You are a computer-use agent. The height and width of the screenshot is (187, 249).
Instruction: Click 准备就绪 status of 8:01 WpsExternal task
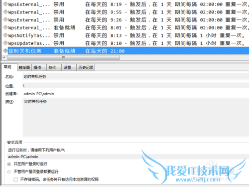64,27
